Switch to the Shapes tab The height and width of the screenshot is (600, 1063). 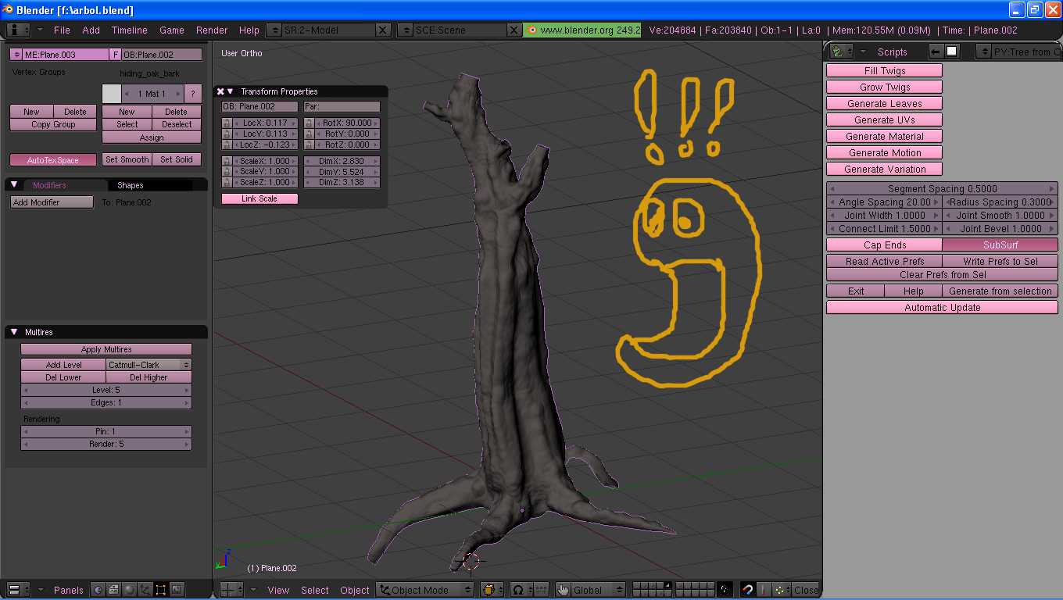131,185
